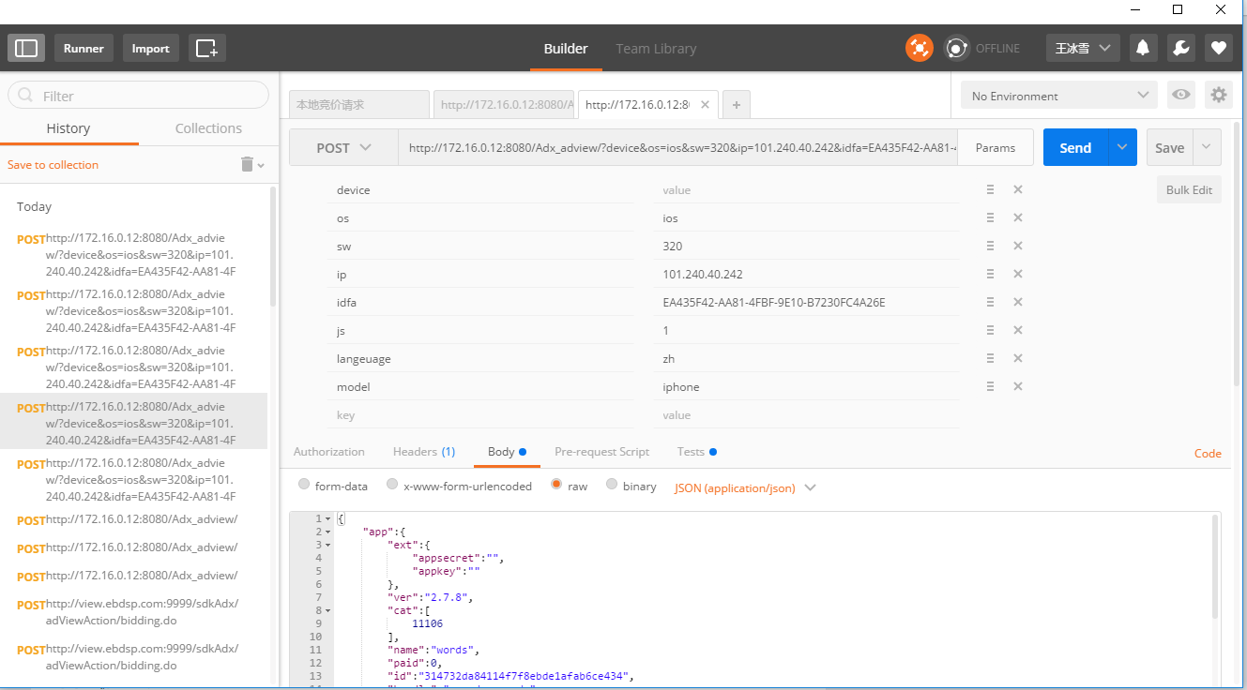
Task: Click the Save to collection link
Action: pos(53,165)
